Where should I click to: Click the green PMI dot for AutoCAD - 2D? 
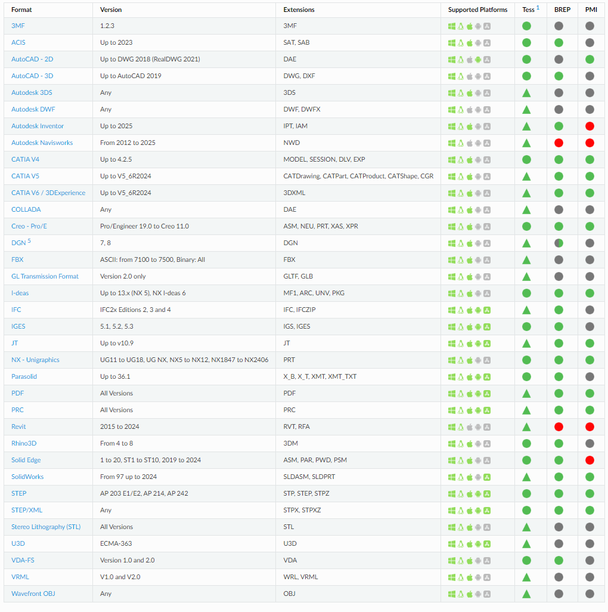(x=590, y=59)
